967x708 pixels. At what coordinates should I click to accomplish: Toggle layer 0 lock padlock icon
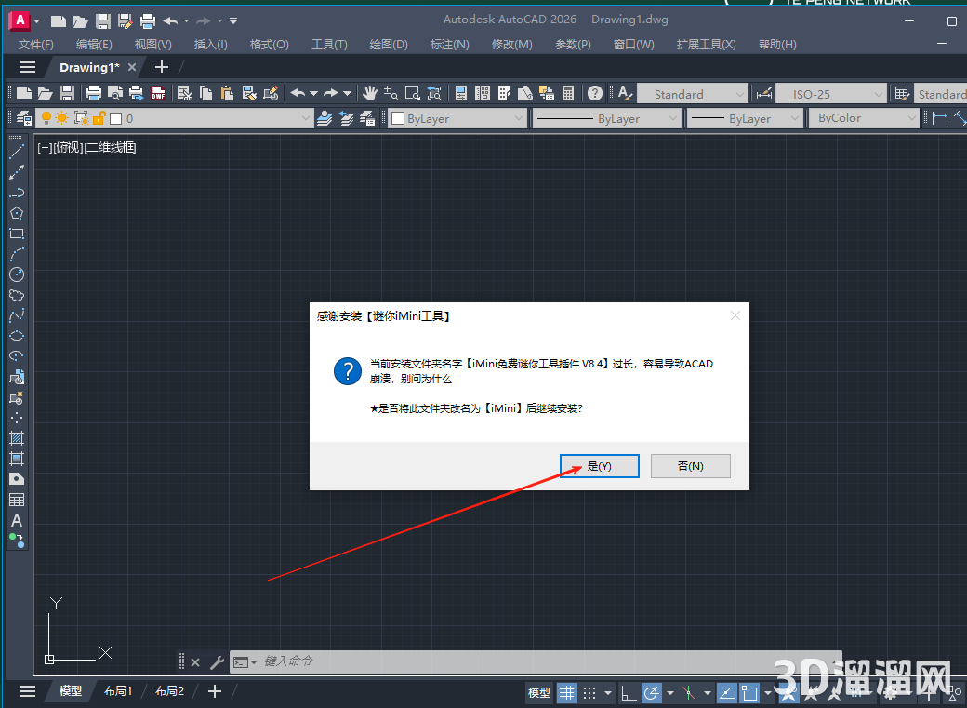click(99, 118)
